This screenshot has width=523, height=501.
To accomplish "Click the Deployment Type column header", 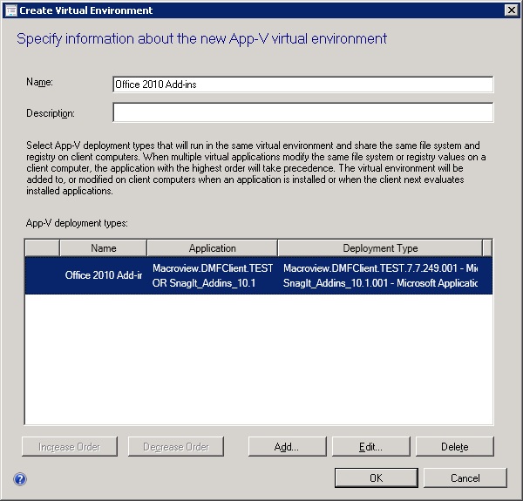I will pyautogui.click(x=379, y=248).
